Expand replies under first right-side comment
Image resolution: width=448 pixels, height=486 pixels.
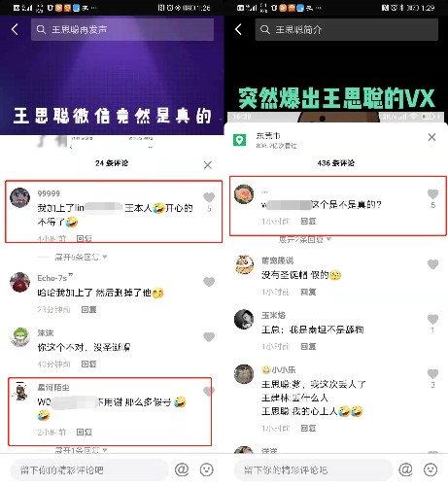[x=304, y=239]
